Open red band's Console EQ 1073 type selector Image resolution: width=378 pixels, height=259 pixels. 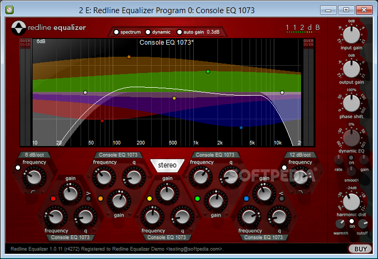pos(70,237)
